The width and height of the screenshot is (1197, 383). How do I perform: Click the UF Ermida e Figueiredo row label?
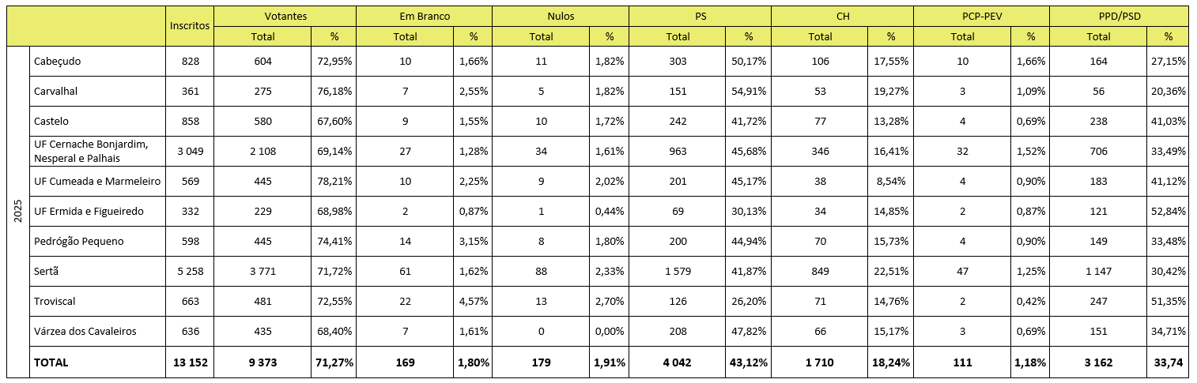click(x=89, y=212)
